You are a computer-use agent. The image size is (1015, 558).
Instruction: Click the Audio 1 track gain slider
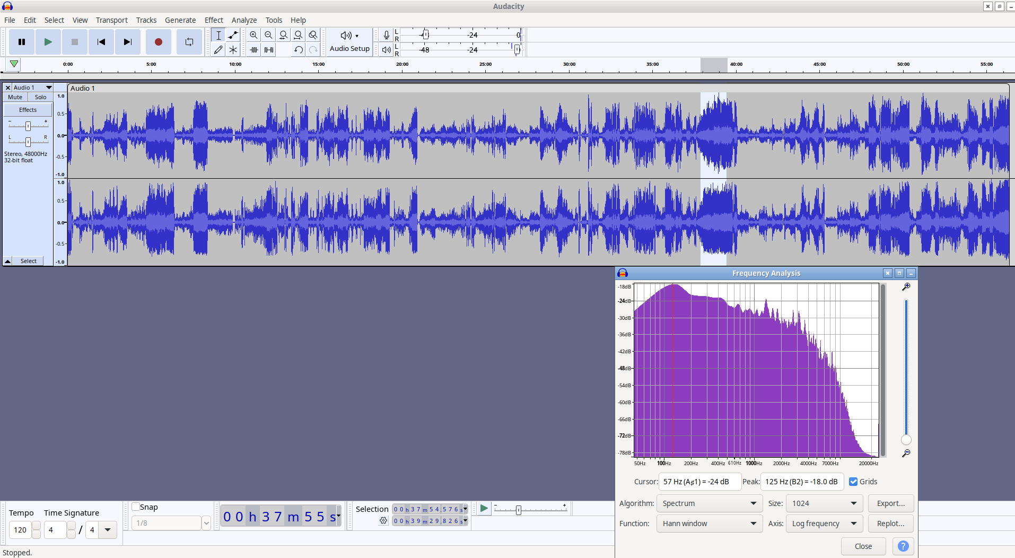click(28, 126)
